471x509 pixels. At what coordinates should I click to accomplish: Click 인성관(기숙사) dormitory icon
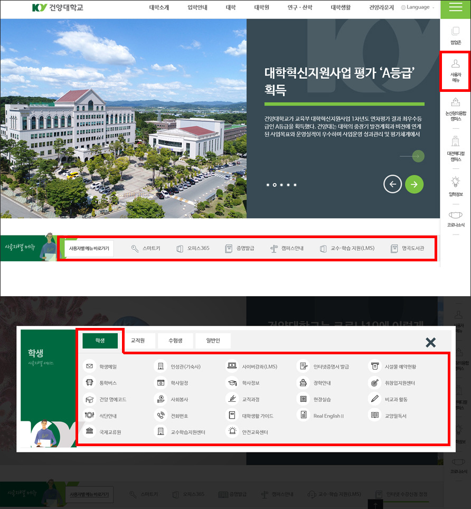pos(161,366)
